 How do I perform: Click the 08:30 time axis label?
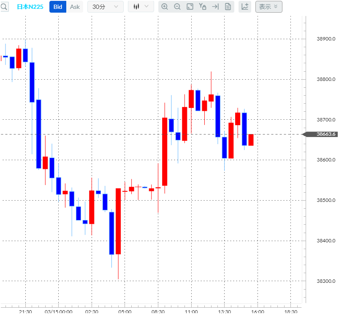click(158, 311)
